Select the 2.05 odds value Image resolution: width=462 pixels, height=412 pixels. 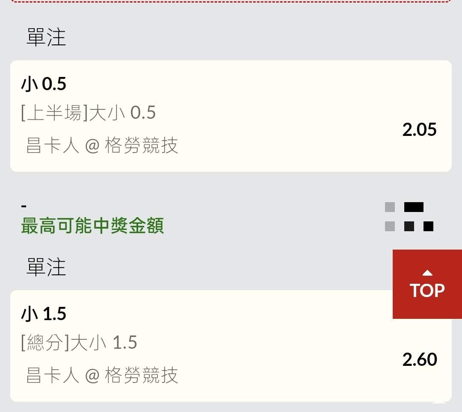[419, 129]
